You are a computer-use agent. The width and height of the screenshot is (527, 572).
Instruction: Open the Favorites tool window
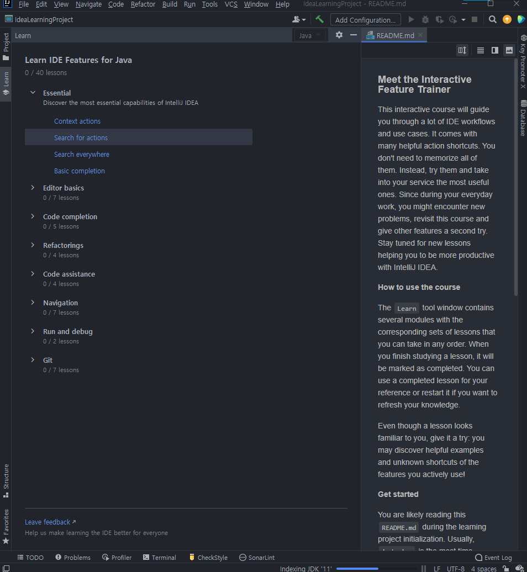point(6,526)
